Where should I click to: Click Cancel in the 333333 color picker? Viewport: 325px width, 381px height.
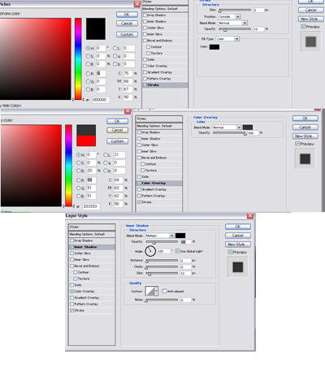pyautogui.click(x=117, y=130)
